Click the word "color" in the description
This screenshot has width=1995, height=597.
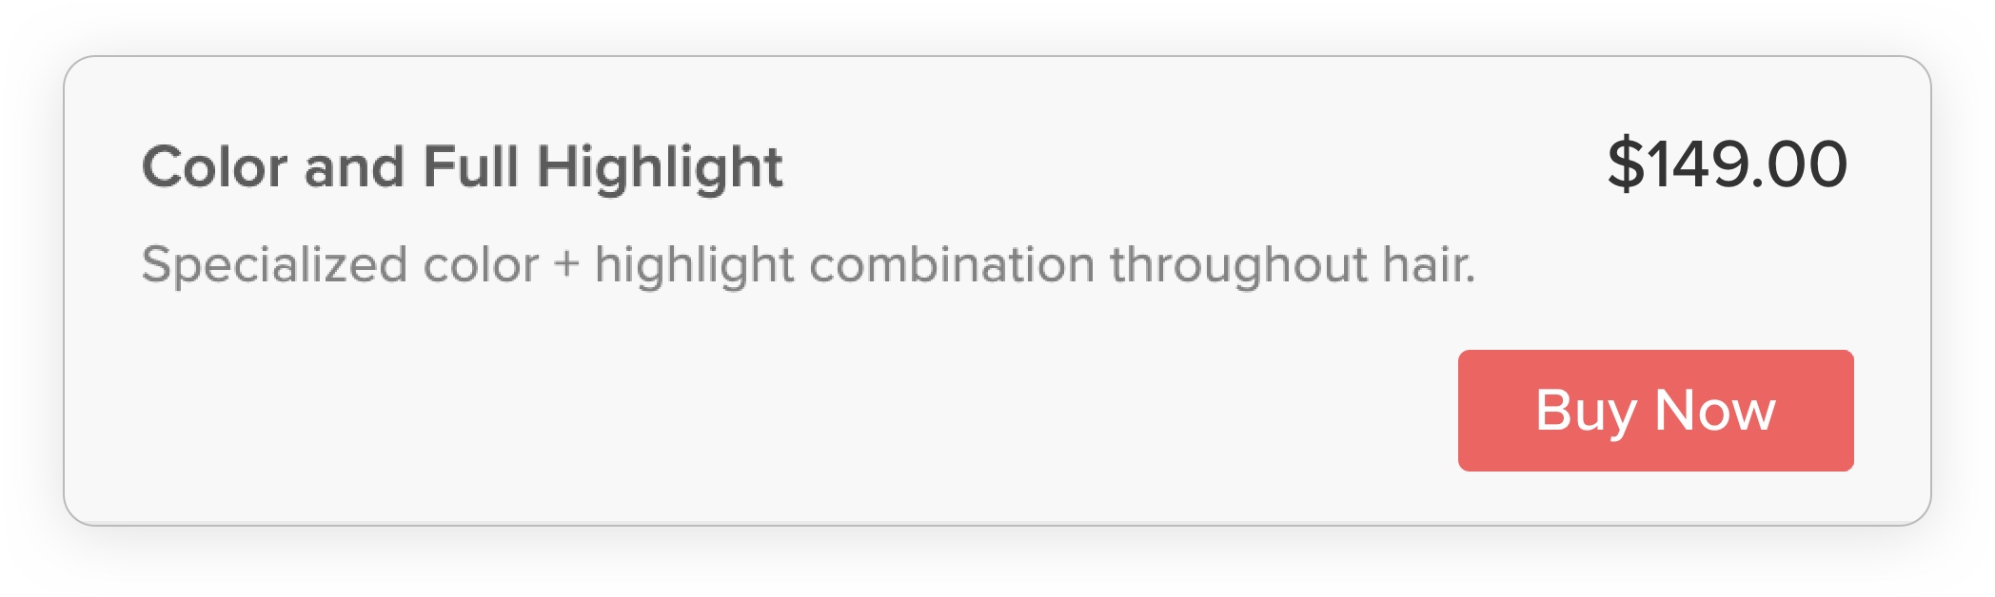[x=481, y=264]
